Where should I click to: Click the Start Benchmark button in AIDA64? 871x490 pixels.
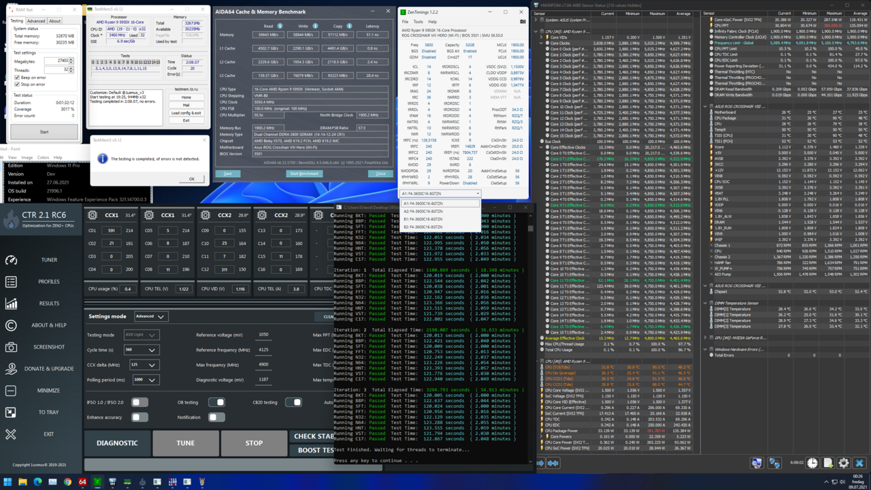click(304, 174)
